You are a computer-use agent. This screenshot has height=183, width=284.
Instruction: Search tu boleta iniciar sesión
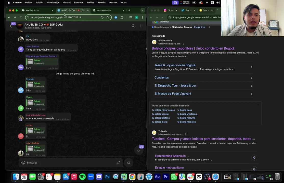[163, 110]
